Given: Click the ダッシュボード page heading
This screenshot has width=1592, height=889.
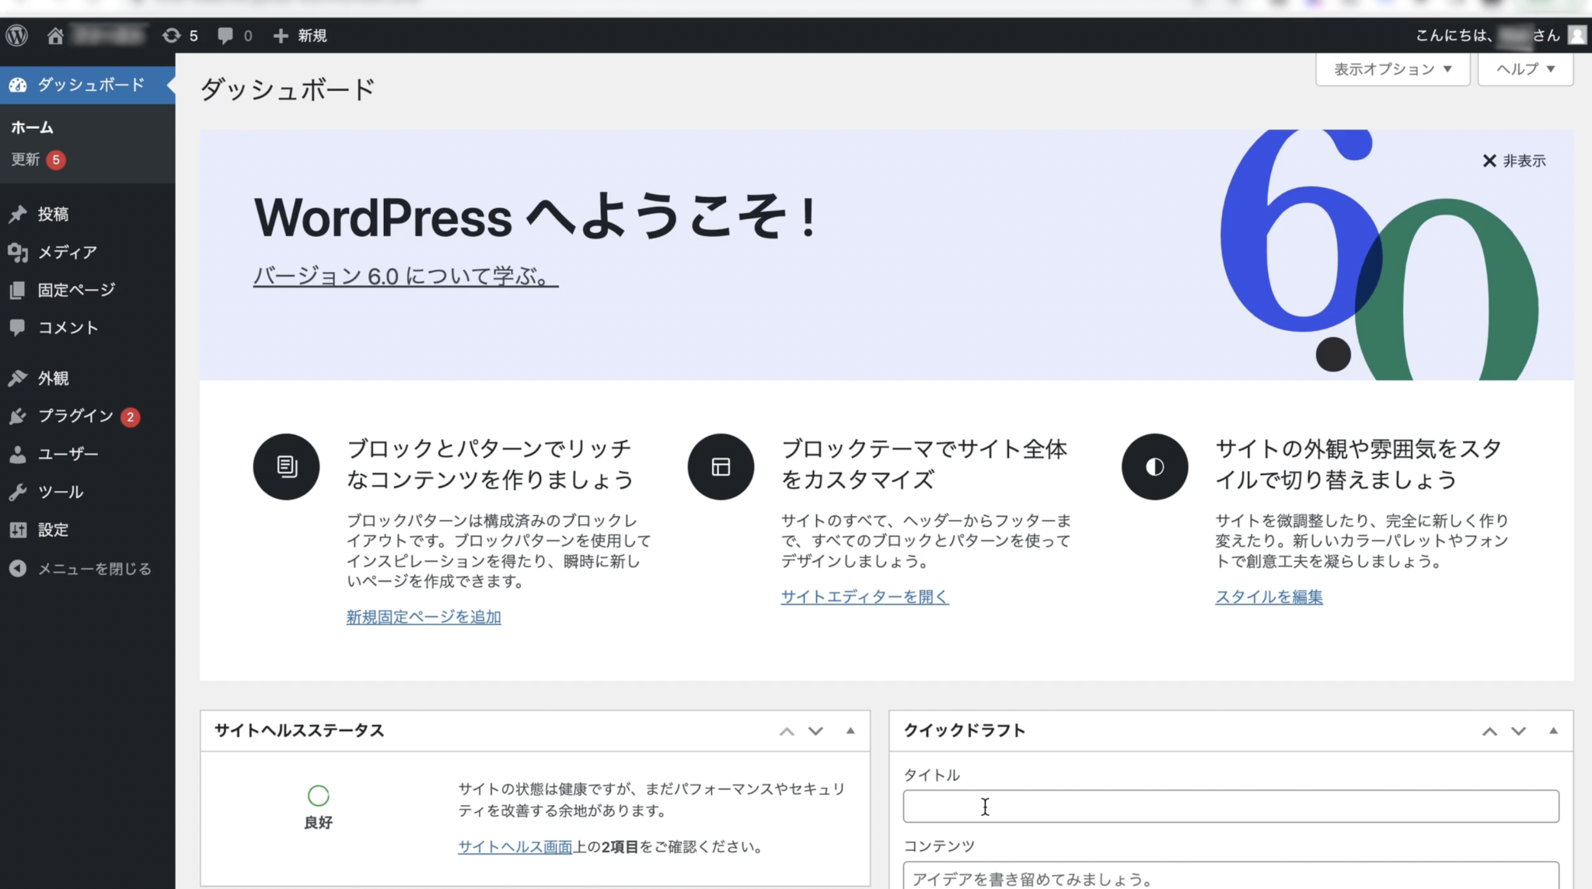Looking at the screenshot, I should [x=288, y=89].
